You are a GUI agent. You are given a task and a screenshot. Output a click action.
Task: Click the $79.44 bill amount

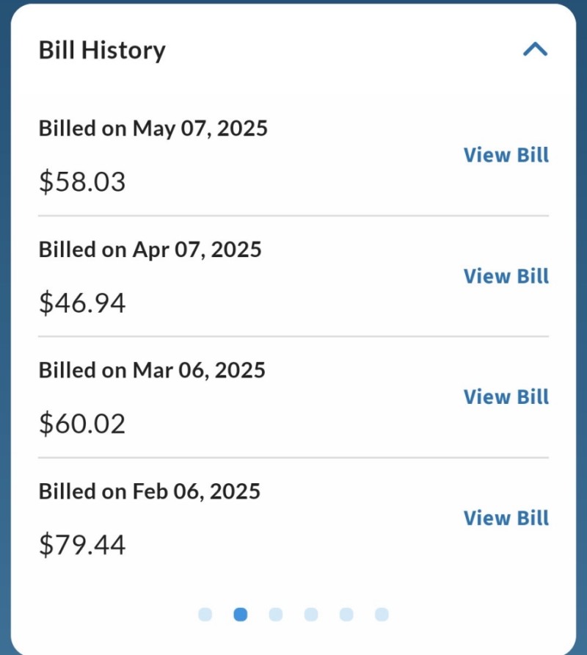tap(82, 544)
